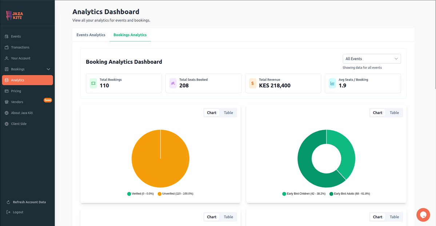
Task: Click the Pricing card icon
Action: tap(7, 91)
